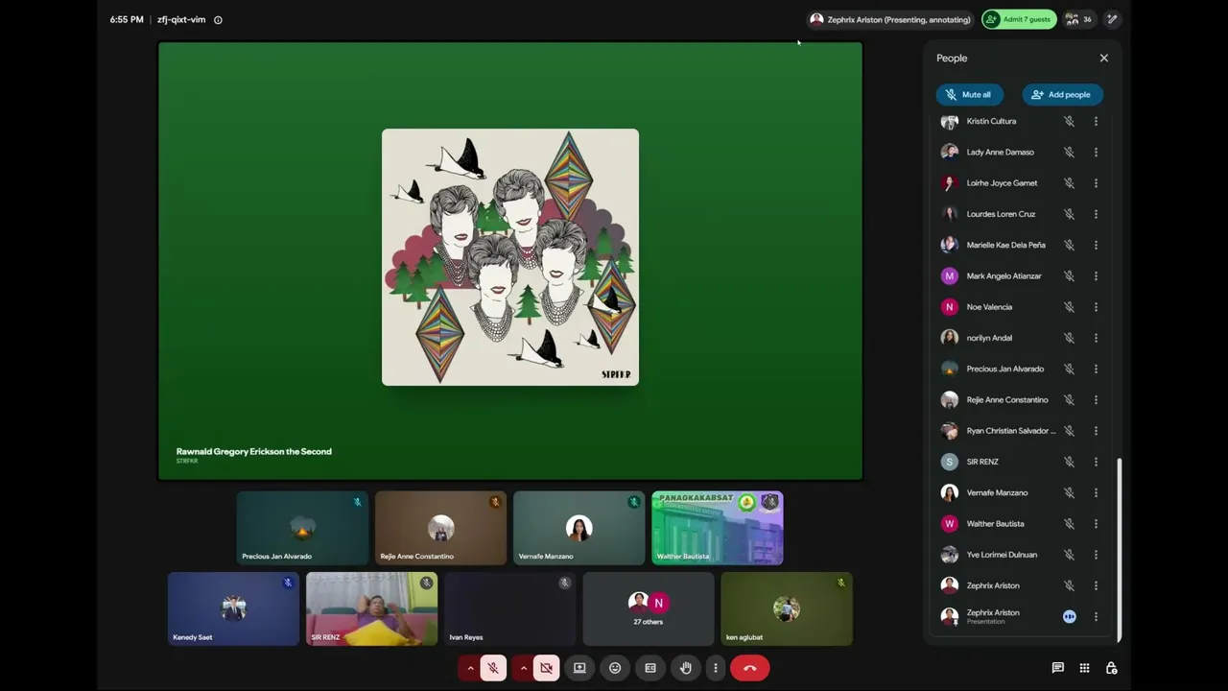Click mic-off icon for Marielle Kae Dela Peña
Image resolution: width=1228 pixels, height=691 pixels.
[1069, 245]
